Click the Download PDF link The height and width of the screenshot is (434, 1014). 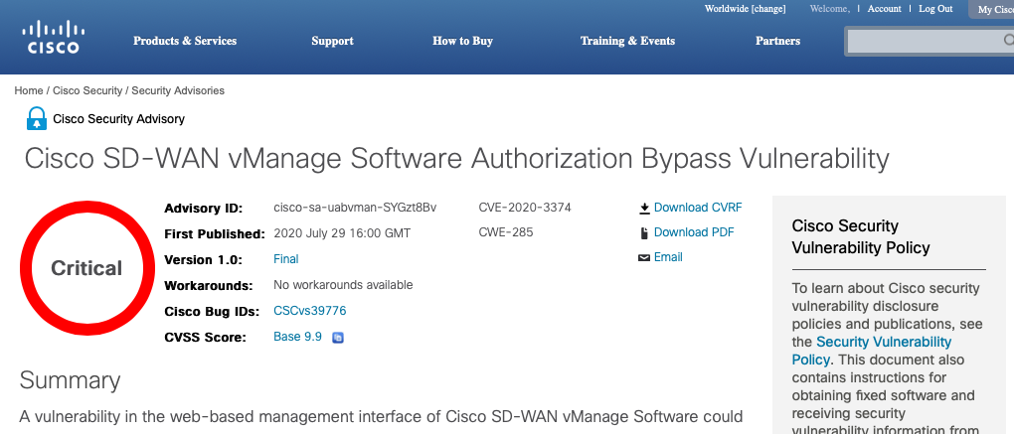coord(694,232)
